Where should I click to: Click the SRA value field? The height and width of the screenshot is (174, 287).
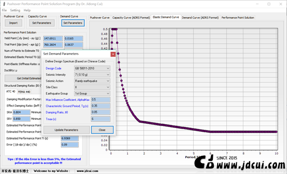pos(22,112)
